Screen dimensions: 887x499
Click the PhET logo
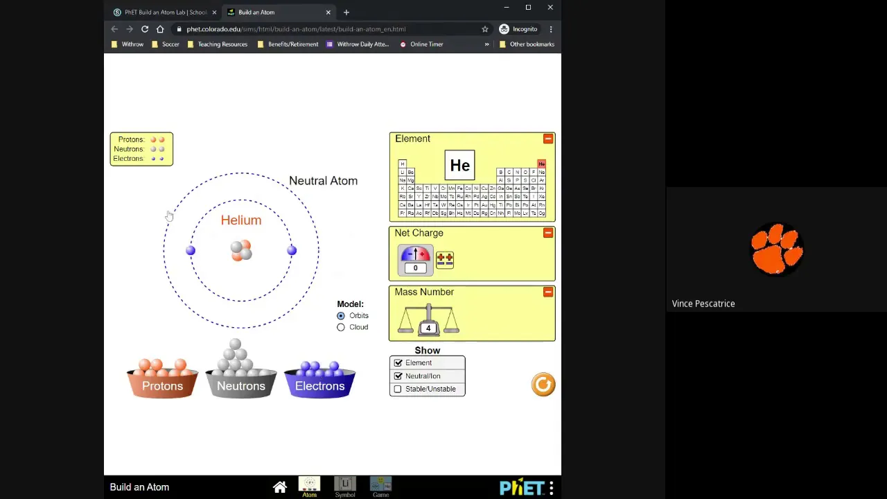[x=521, y=488]
